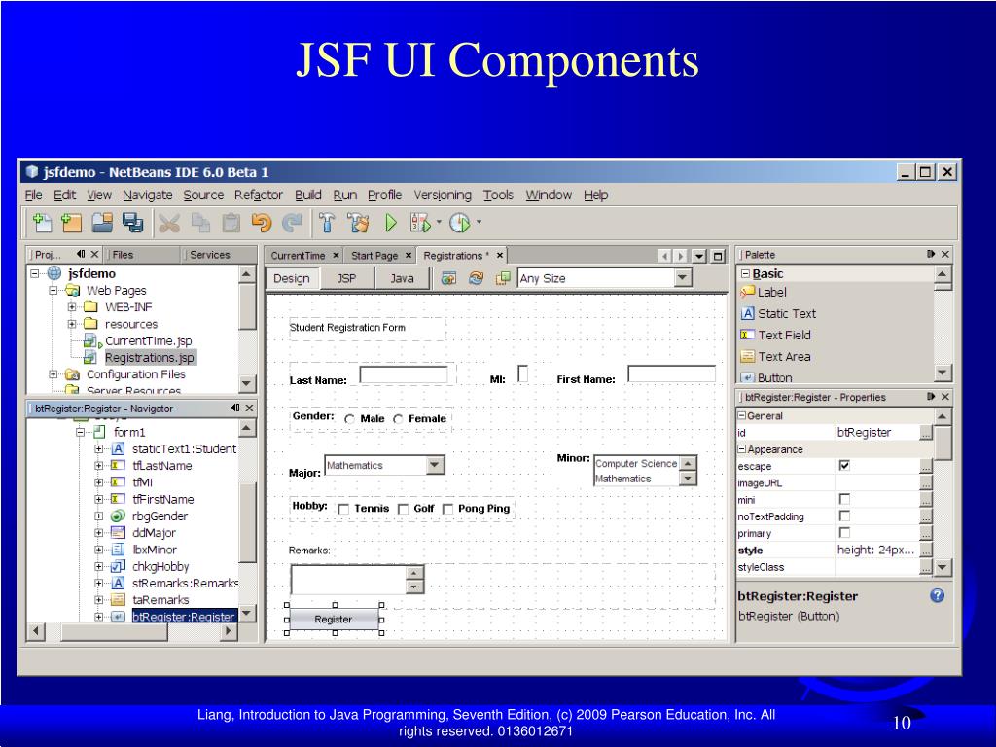
Task: Click the Register button on the form
Action: pyautogui.click(x=334, y=620)
